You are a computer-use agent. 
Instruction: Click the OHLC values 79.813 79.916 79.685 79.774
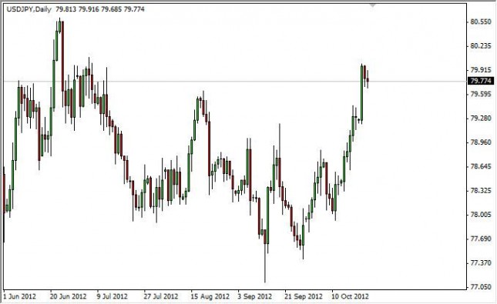tap(100, 9)
